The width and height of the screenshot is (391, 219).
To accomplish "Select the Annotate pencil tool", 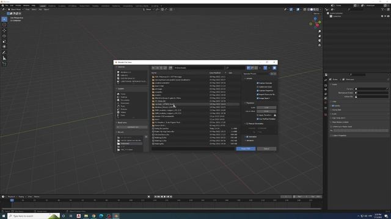I will [x=4, y=53].
